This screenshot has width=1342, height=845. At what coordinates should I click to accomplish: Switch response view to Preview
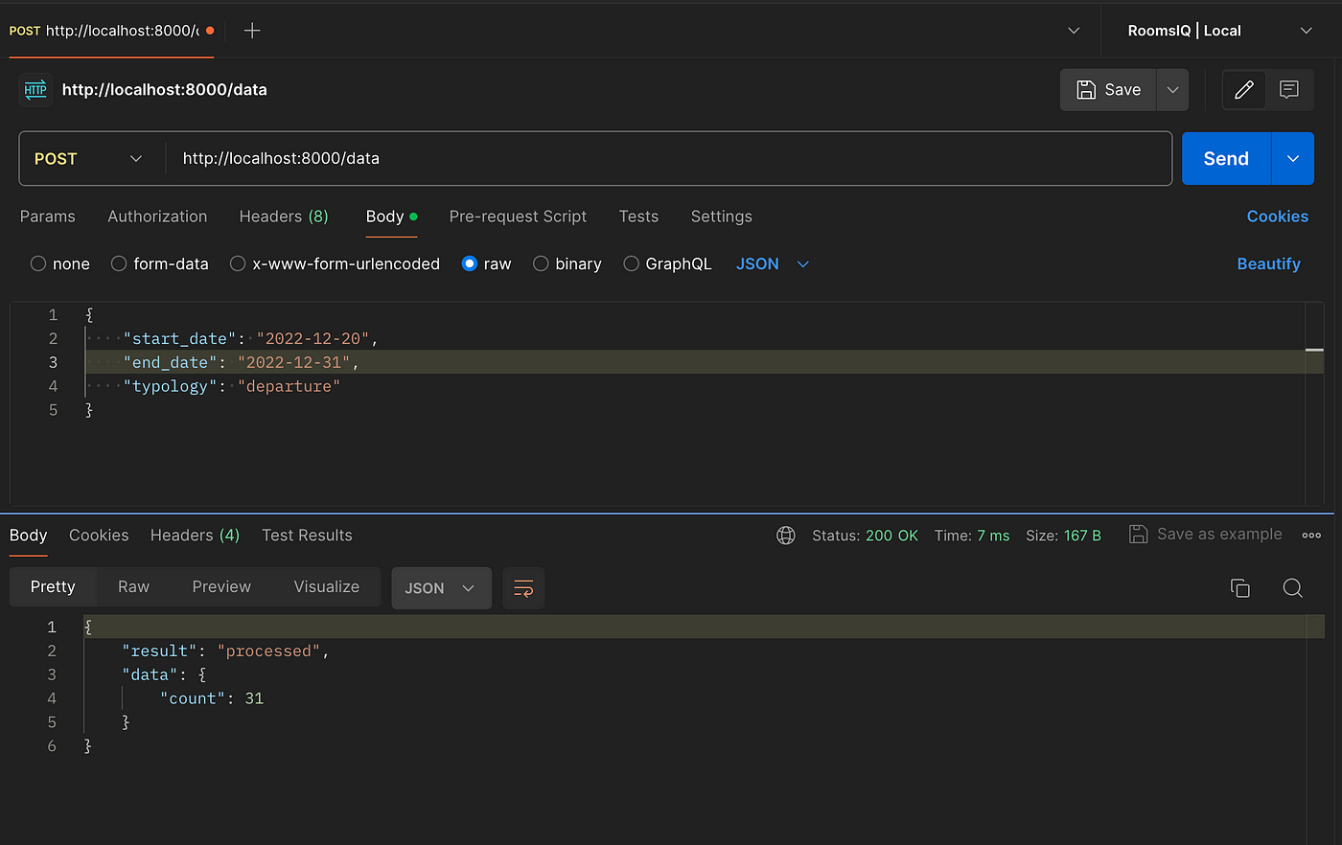[221, 587]
